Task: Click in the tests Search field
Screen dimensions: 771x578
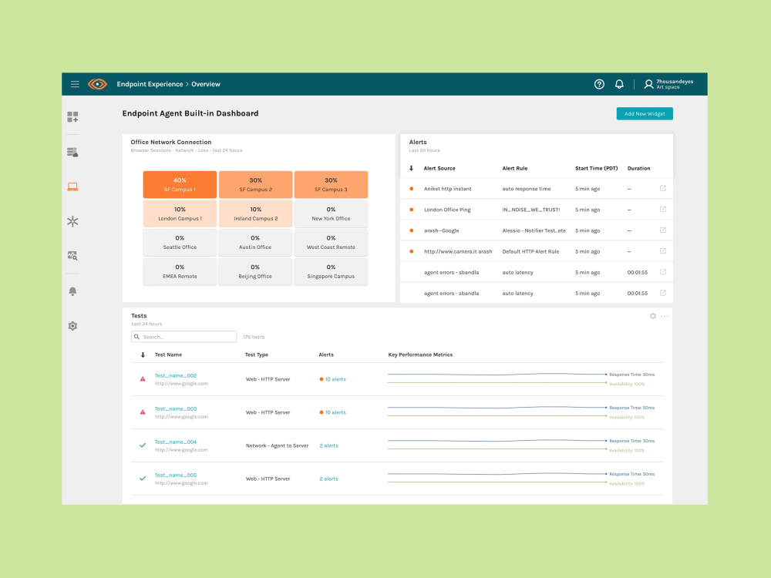Action: pos(184,337)
